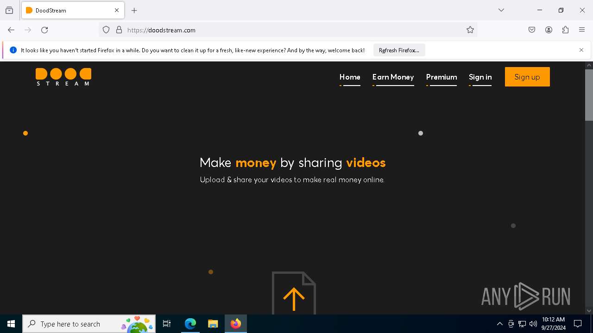Viewport: 593px width, 333px height.
Task: Open Earn Money page
Action: point(393,77)
